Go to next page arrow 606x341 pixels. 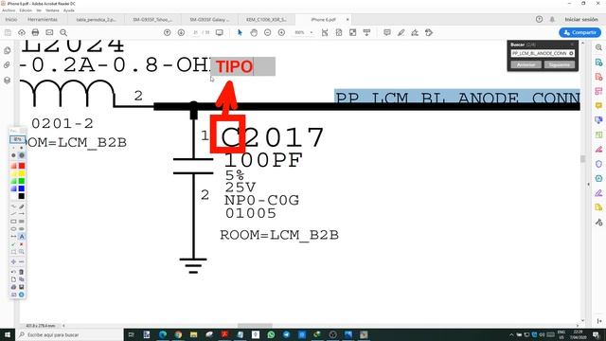(181, 33)
